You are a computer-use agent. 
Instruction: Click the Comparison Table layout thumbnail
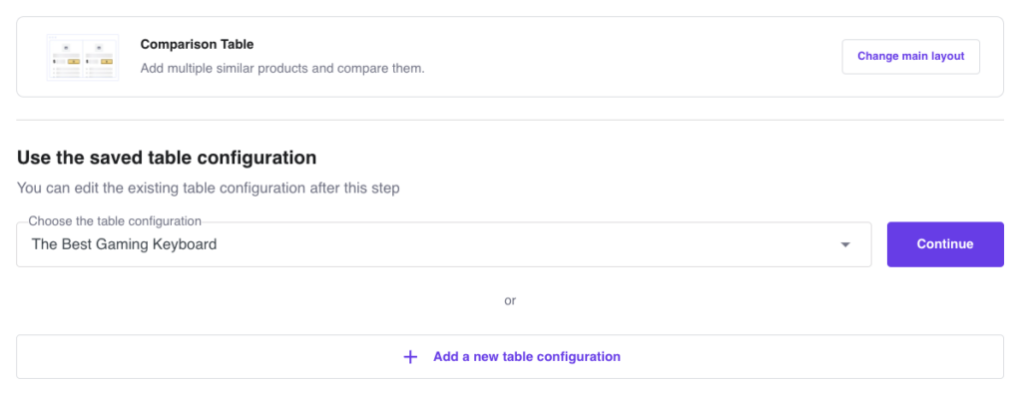pos(83,57)
